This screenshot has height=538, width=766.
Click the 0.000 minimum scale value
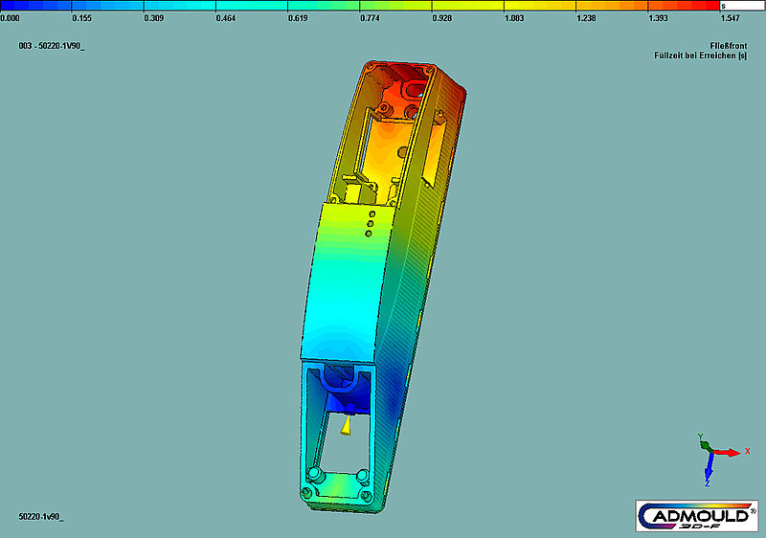[12, 18]
